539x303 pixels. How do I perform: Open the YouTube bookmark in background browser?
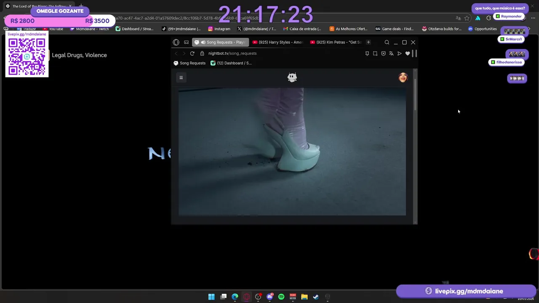(53, 29)
